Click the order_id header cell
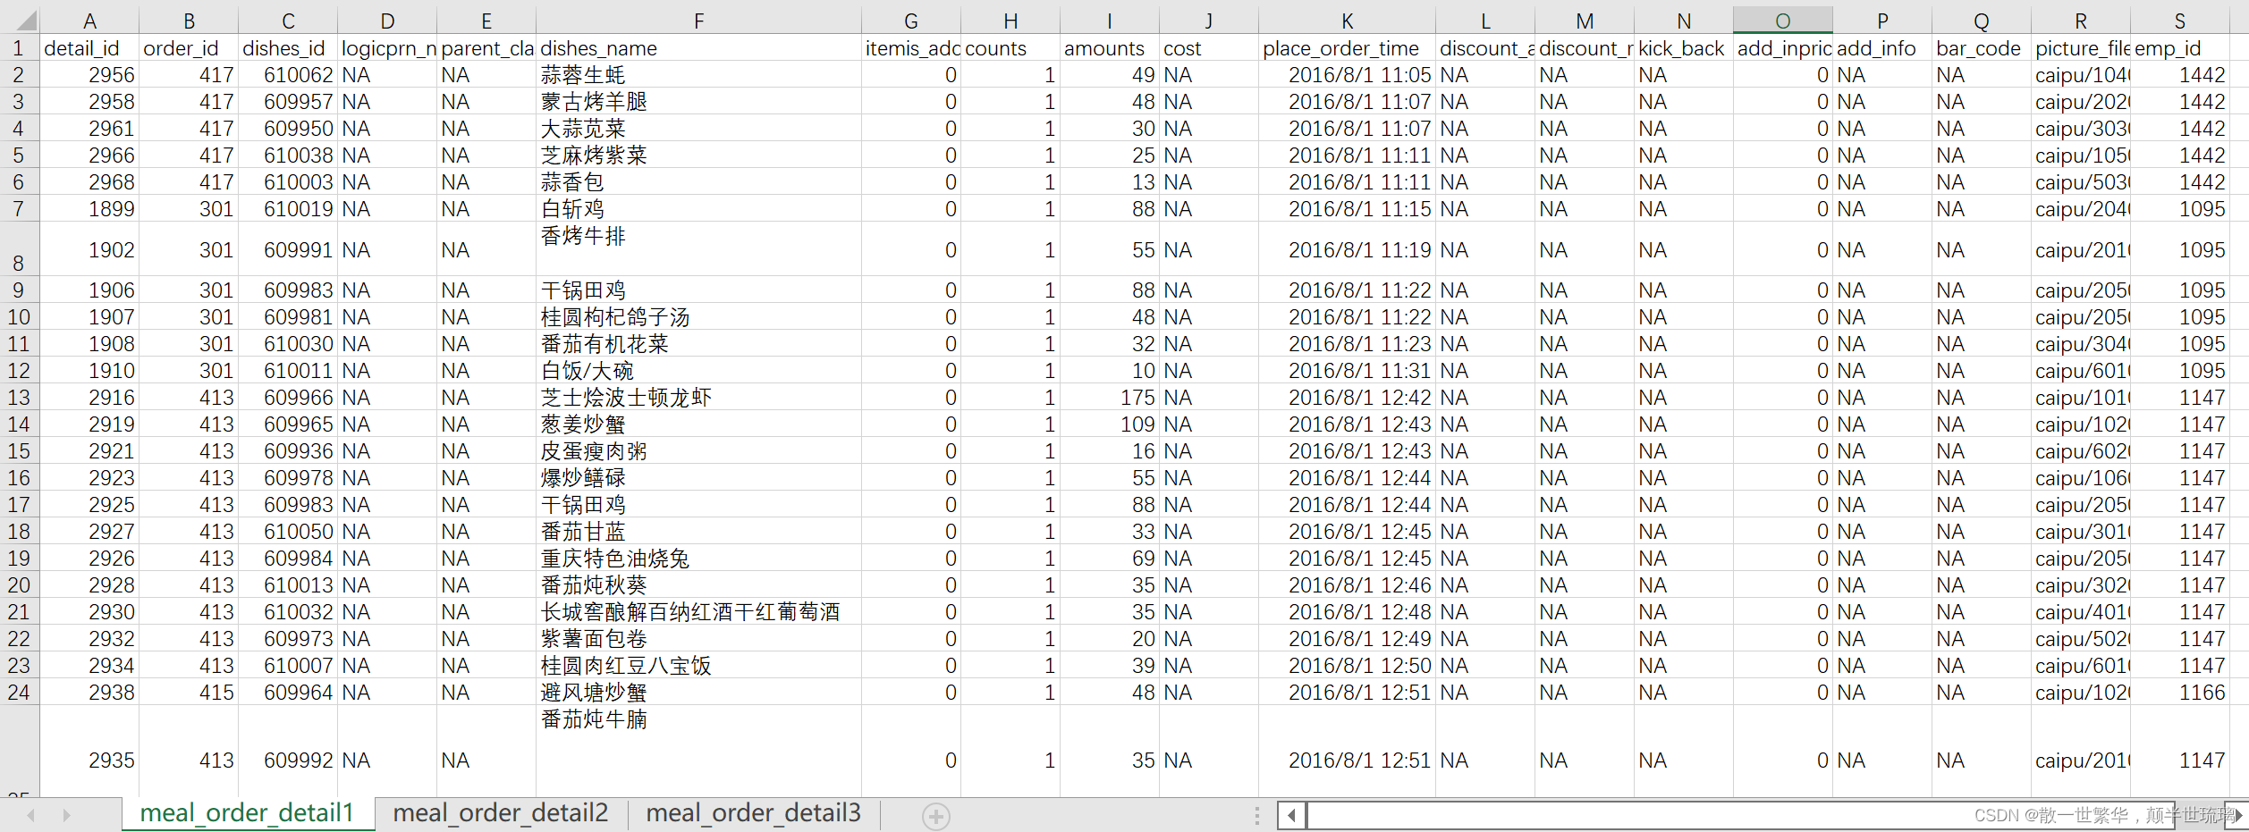2249x832 pixels. 189,48
